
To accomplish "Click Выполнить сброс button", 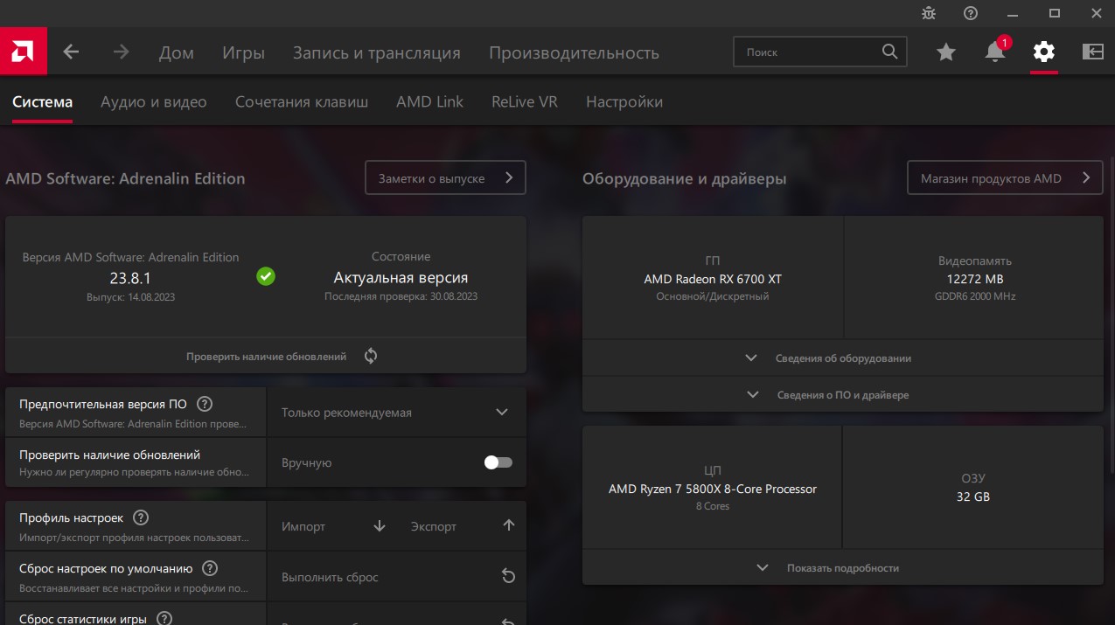I will pyautogui.click(x=396, y=577).
